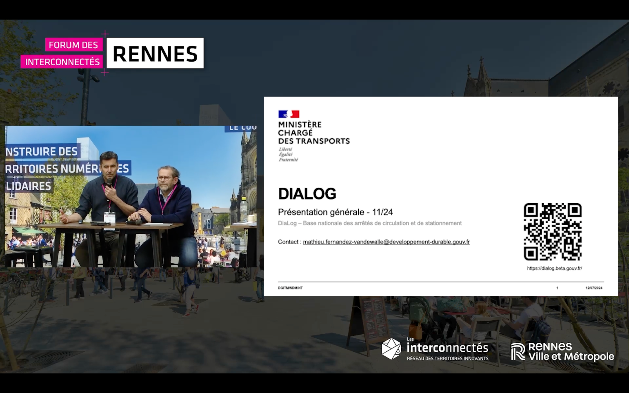
Task: Click the Ministère chargé des Transports text
Action: 314,133
